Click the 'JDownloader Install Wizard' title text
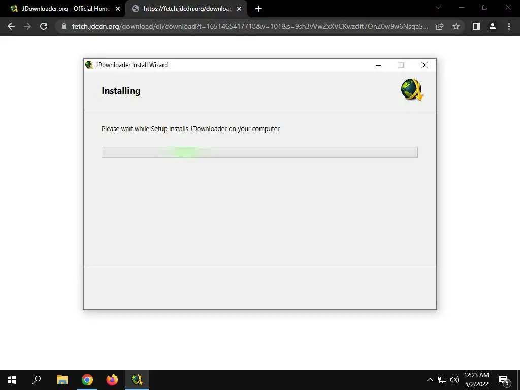 tap(132, 65)
